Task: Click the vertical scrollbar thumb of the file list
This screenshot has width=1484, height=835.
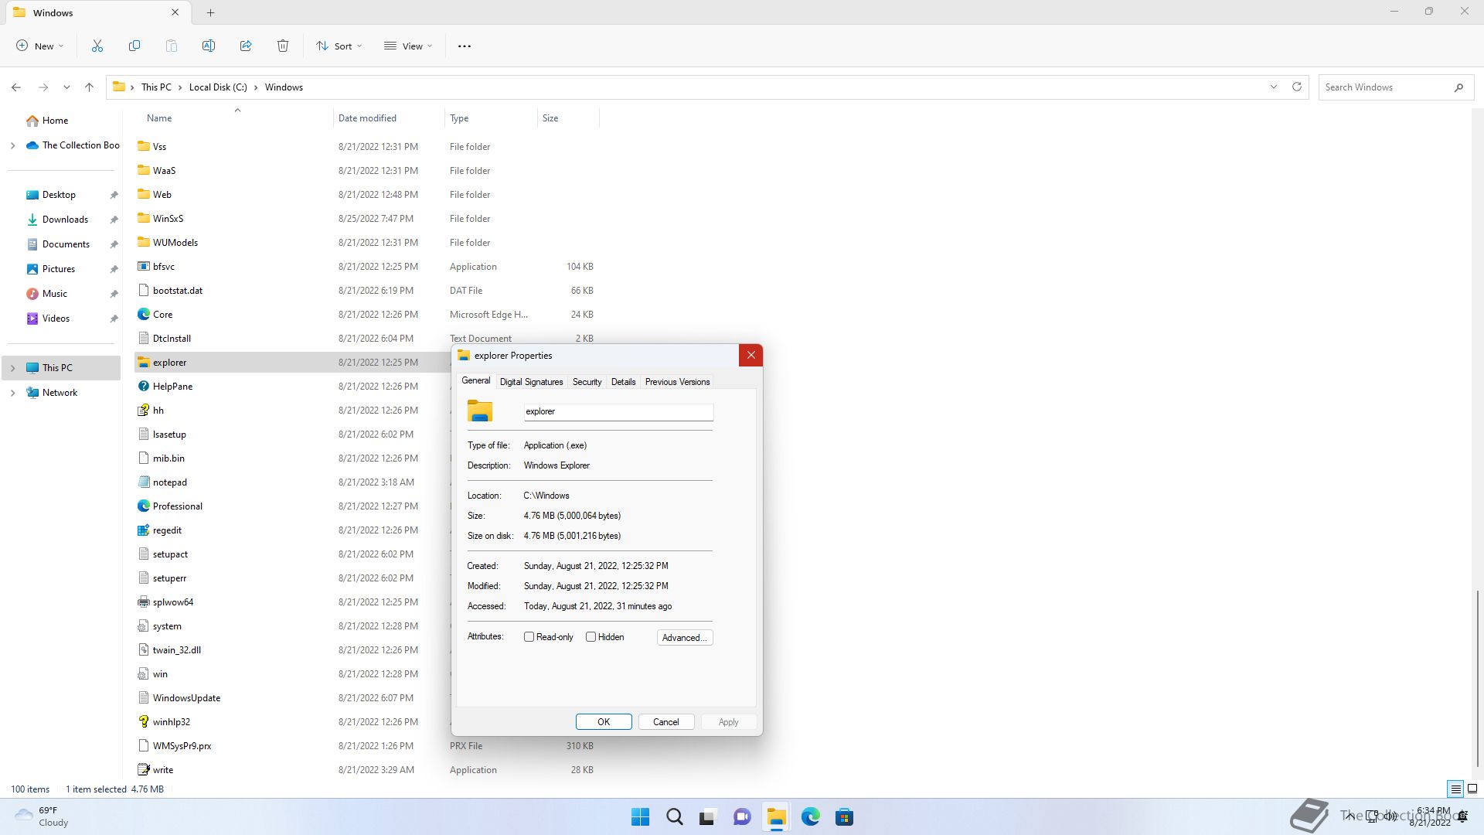Action: (x=1477, y=679)
